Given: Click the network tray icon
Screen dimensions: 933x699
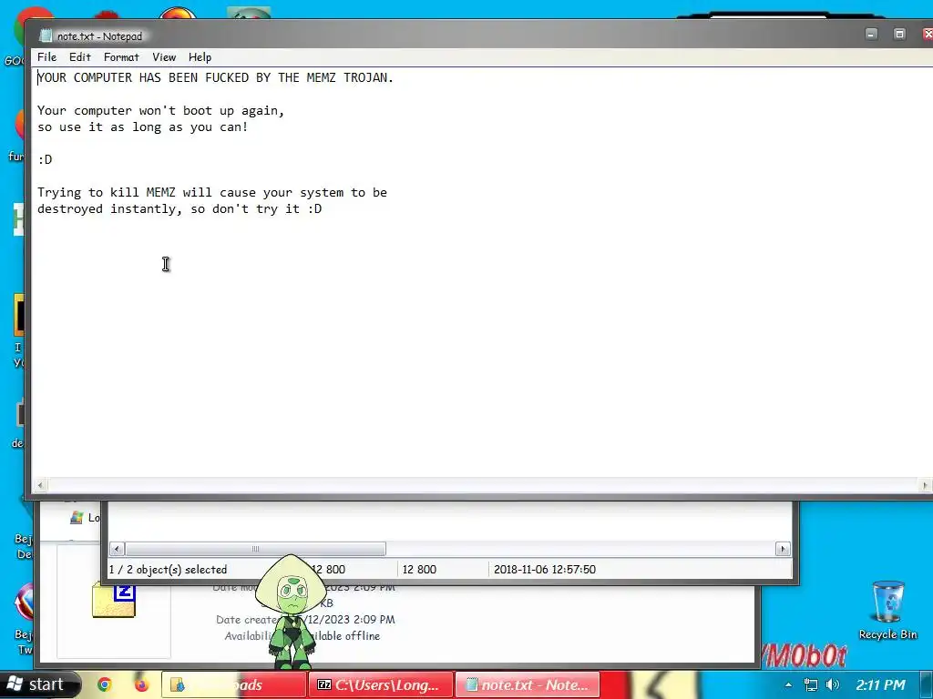Looking at the screenshot, I should click(810, 684).
